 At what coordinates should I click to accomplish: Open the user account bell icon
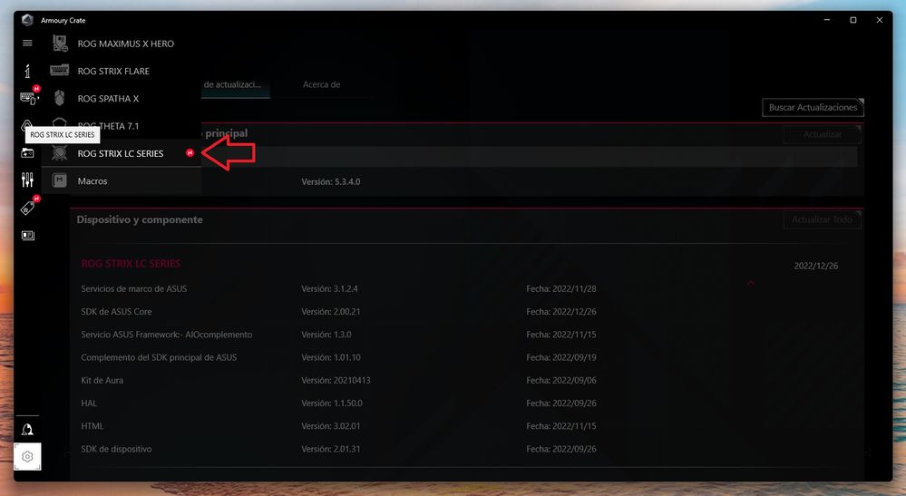coord(27,430)
